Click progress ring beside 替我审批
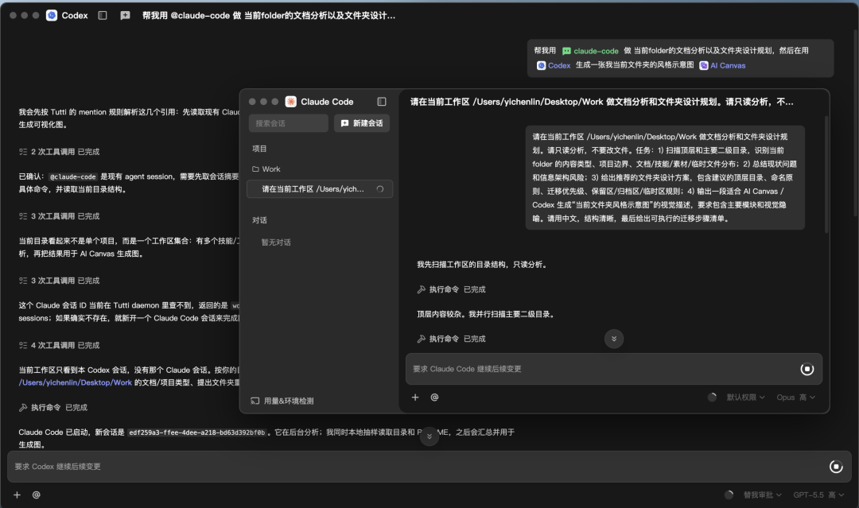Image resolution: width=859 pixels, height=508 pixels. click(729, 494)
